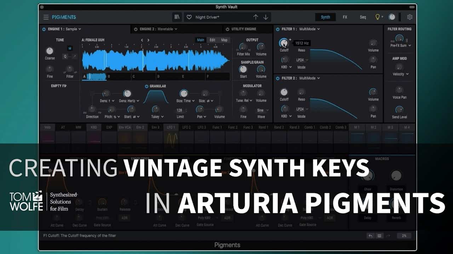Open the Sine wave dropdown in Modulator
This screenshot has width=453, height=254.
click(262, 110)
